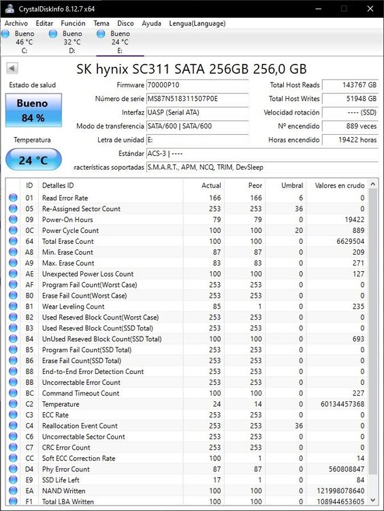Image resolution: width=384 pixels, height=511 pixels.
Task: Click the status orb for Temperature attribute
Action: 13,404
